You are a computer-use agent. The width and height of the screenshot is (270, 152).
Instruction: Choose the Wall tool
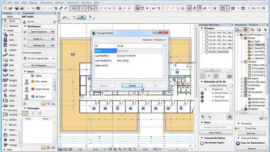pyautogui.click(x=11, y=35)
